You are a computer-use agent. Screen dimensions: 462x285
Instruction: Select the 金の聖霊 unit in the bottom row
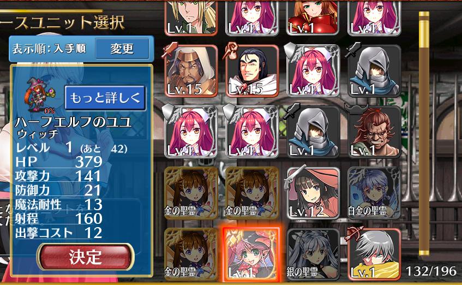pos(191,254)
